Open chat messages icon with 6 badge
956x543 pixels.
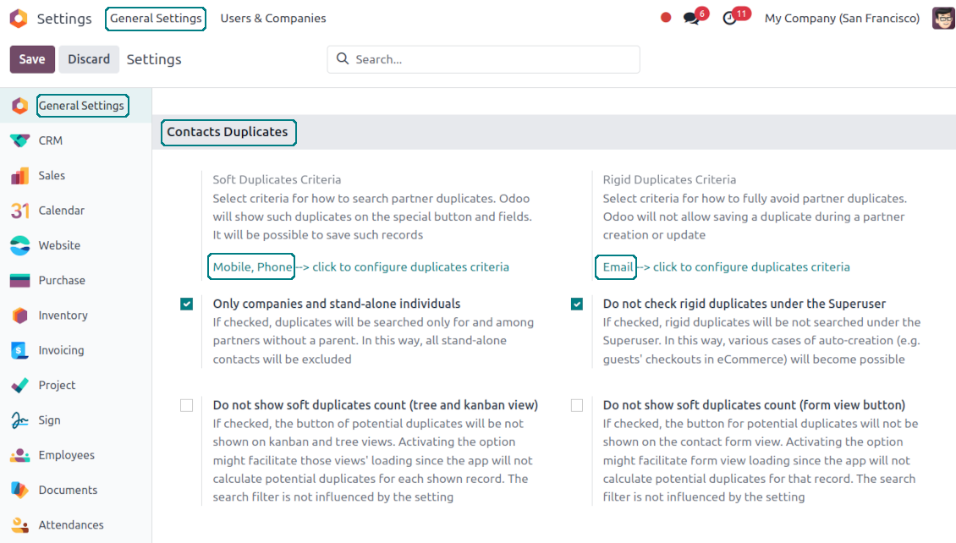[691, 19]
